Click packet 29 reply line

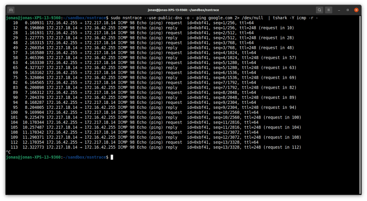(153, 38)
